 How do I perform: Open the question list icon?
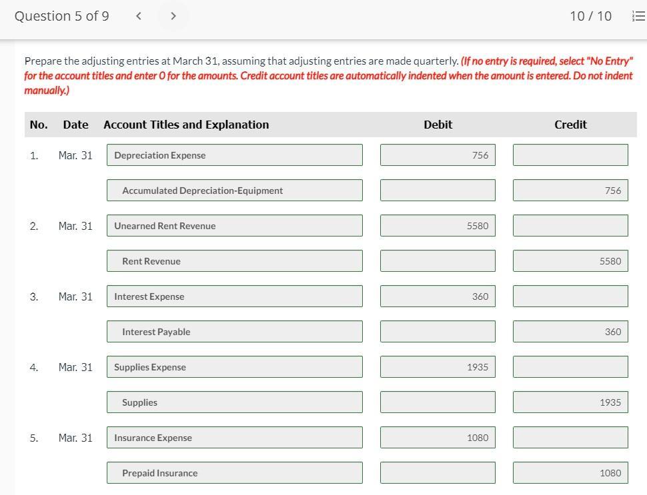(x=638, y=16)
